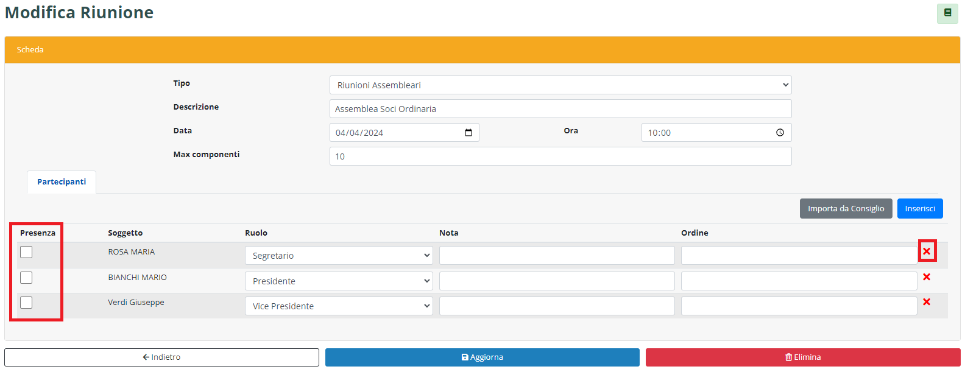Mark BIANCHI MARIO as present
Image resolution: width=965 pixels, height=372 pixels.
[x=26, y=278]
